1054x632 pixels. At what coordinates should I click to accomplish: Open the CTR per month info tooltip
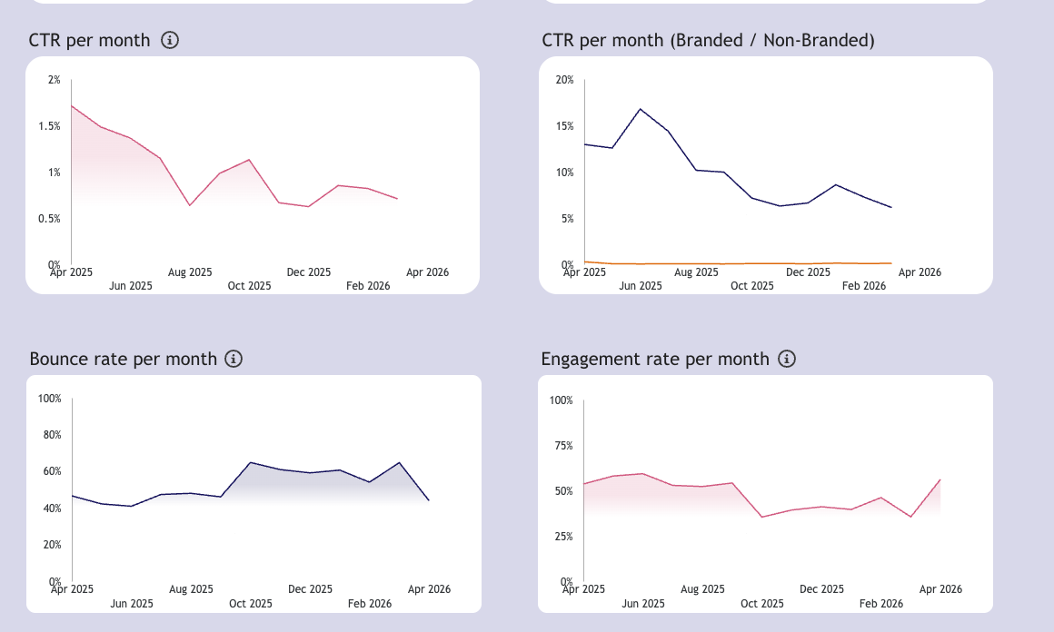(170, 40)
